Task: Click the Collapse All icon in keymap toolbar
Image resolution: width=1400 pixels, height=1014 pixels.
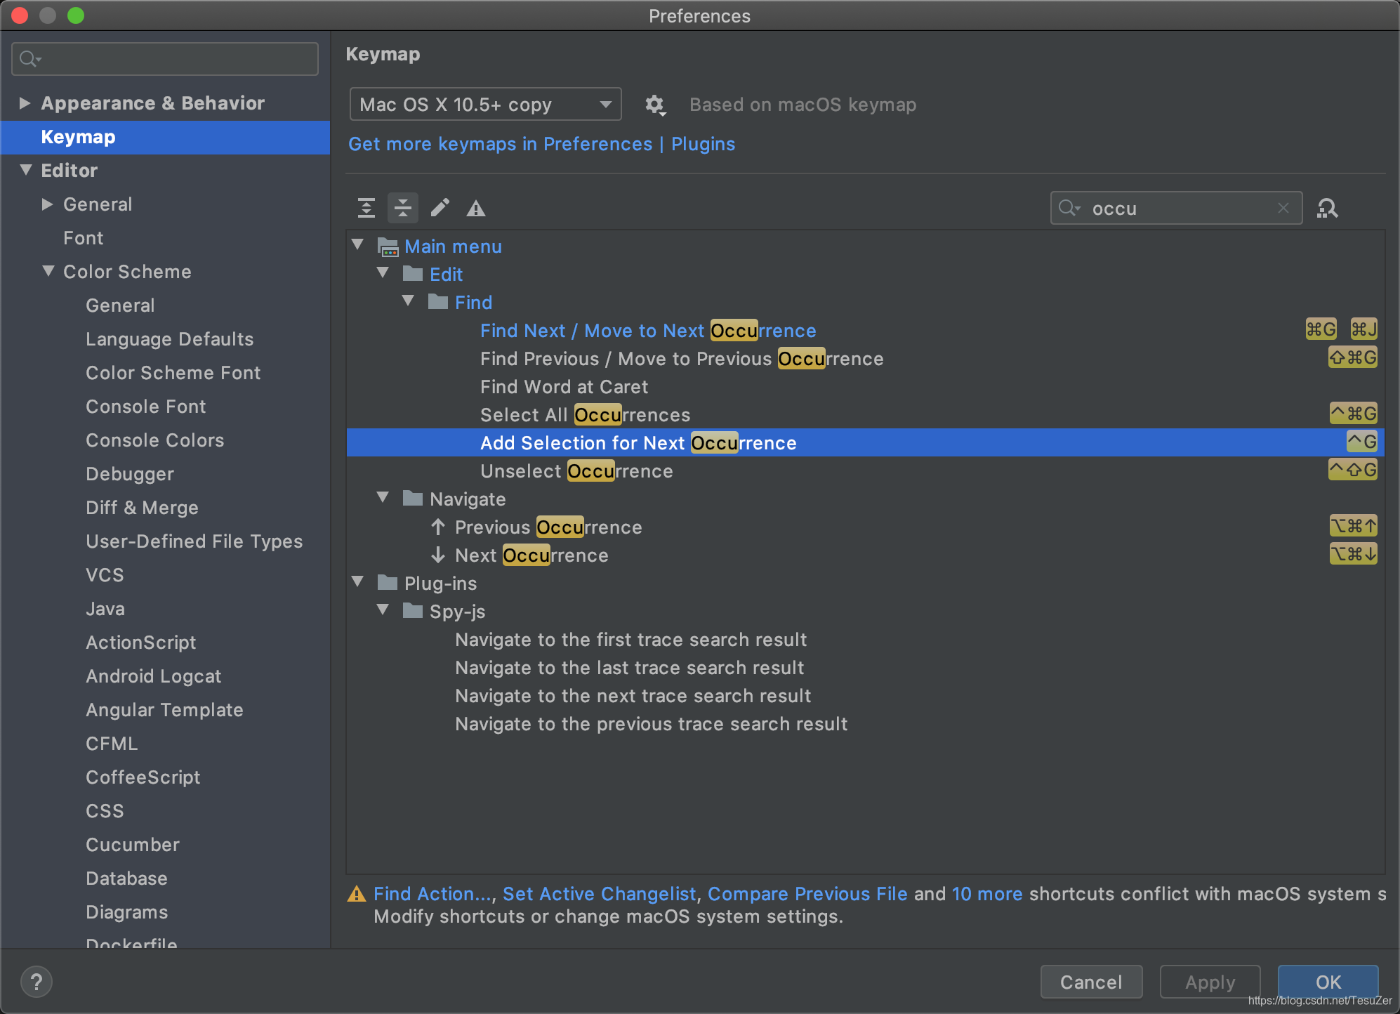Action: click(403, 208)
